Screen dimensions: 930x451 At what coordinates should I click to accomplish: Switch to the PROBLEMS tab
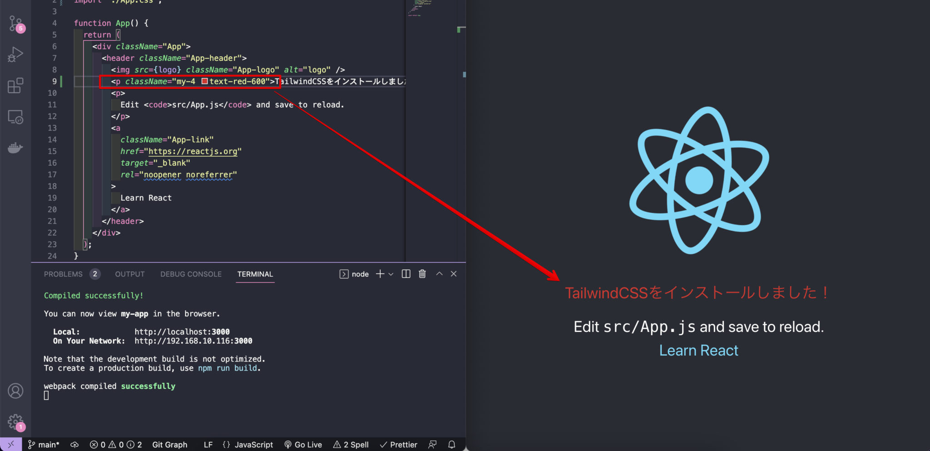[63, 274]
